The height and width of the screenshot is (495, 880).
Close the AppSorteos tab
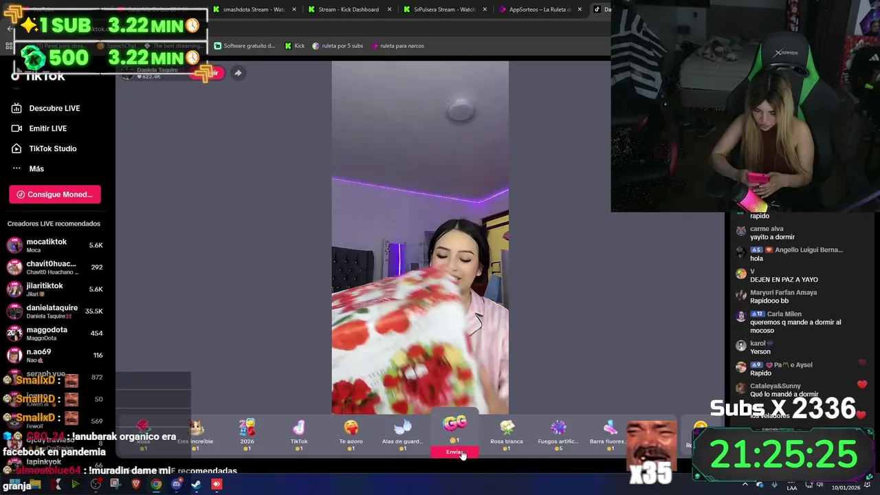click(x=580, y=10)
